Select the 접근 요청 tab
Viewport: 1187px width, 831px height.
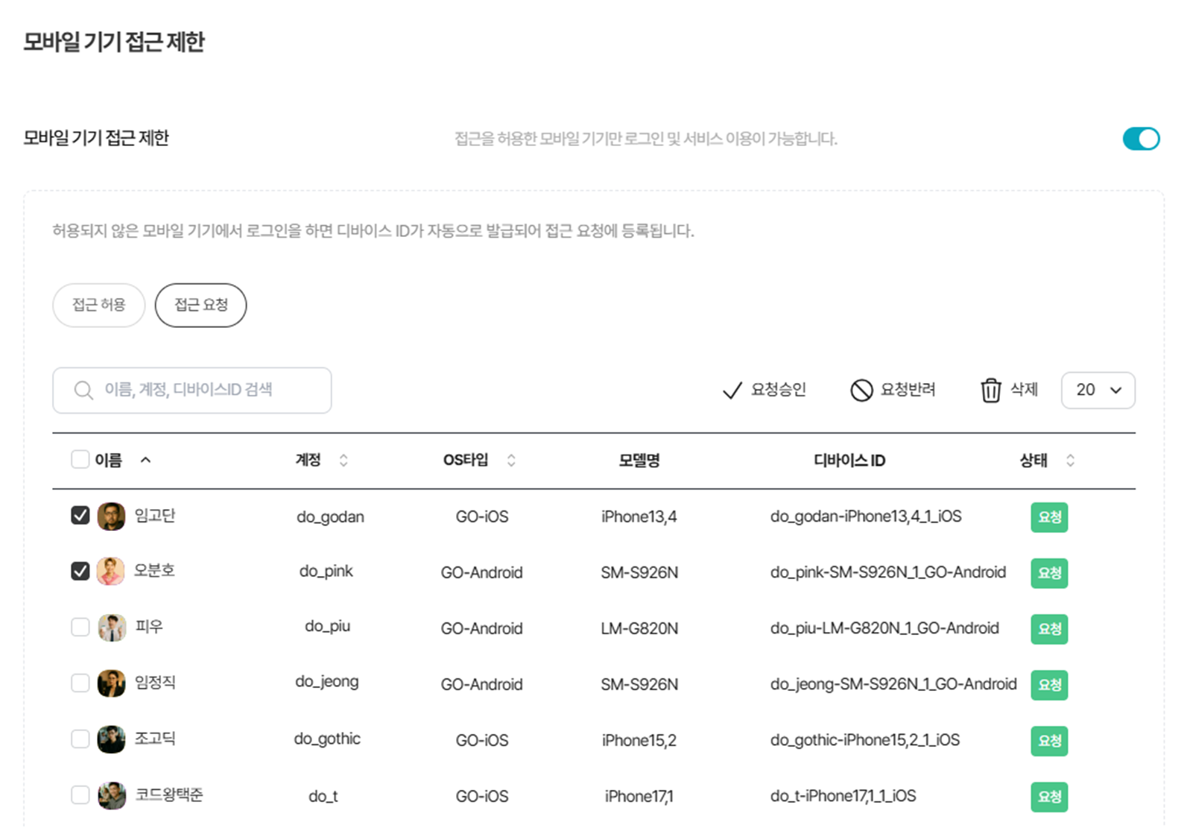pyautogui.click(x=200, y=305)
